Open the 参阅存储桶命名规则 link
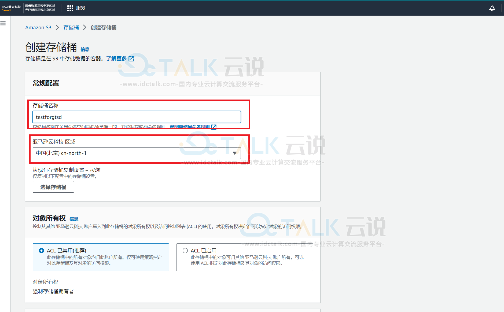Screen dimensions: 504x312 [193, 127]
